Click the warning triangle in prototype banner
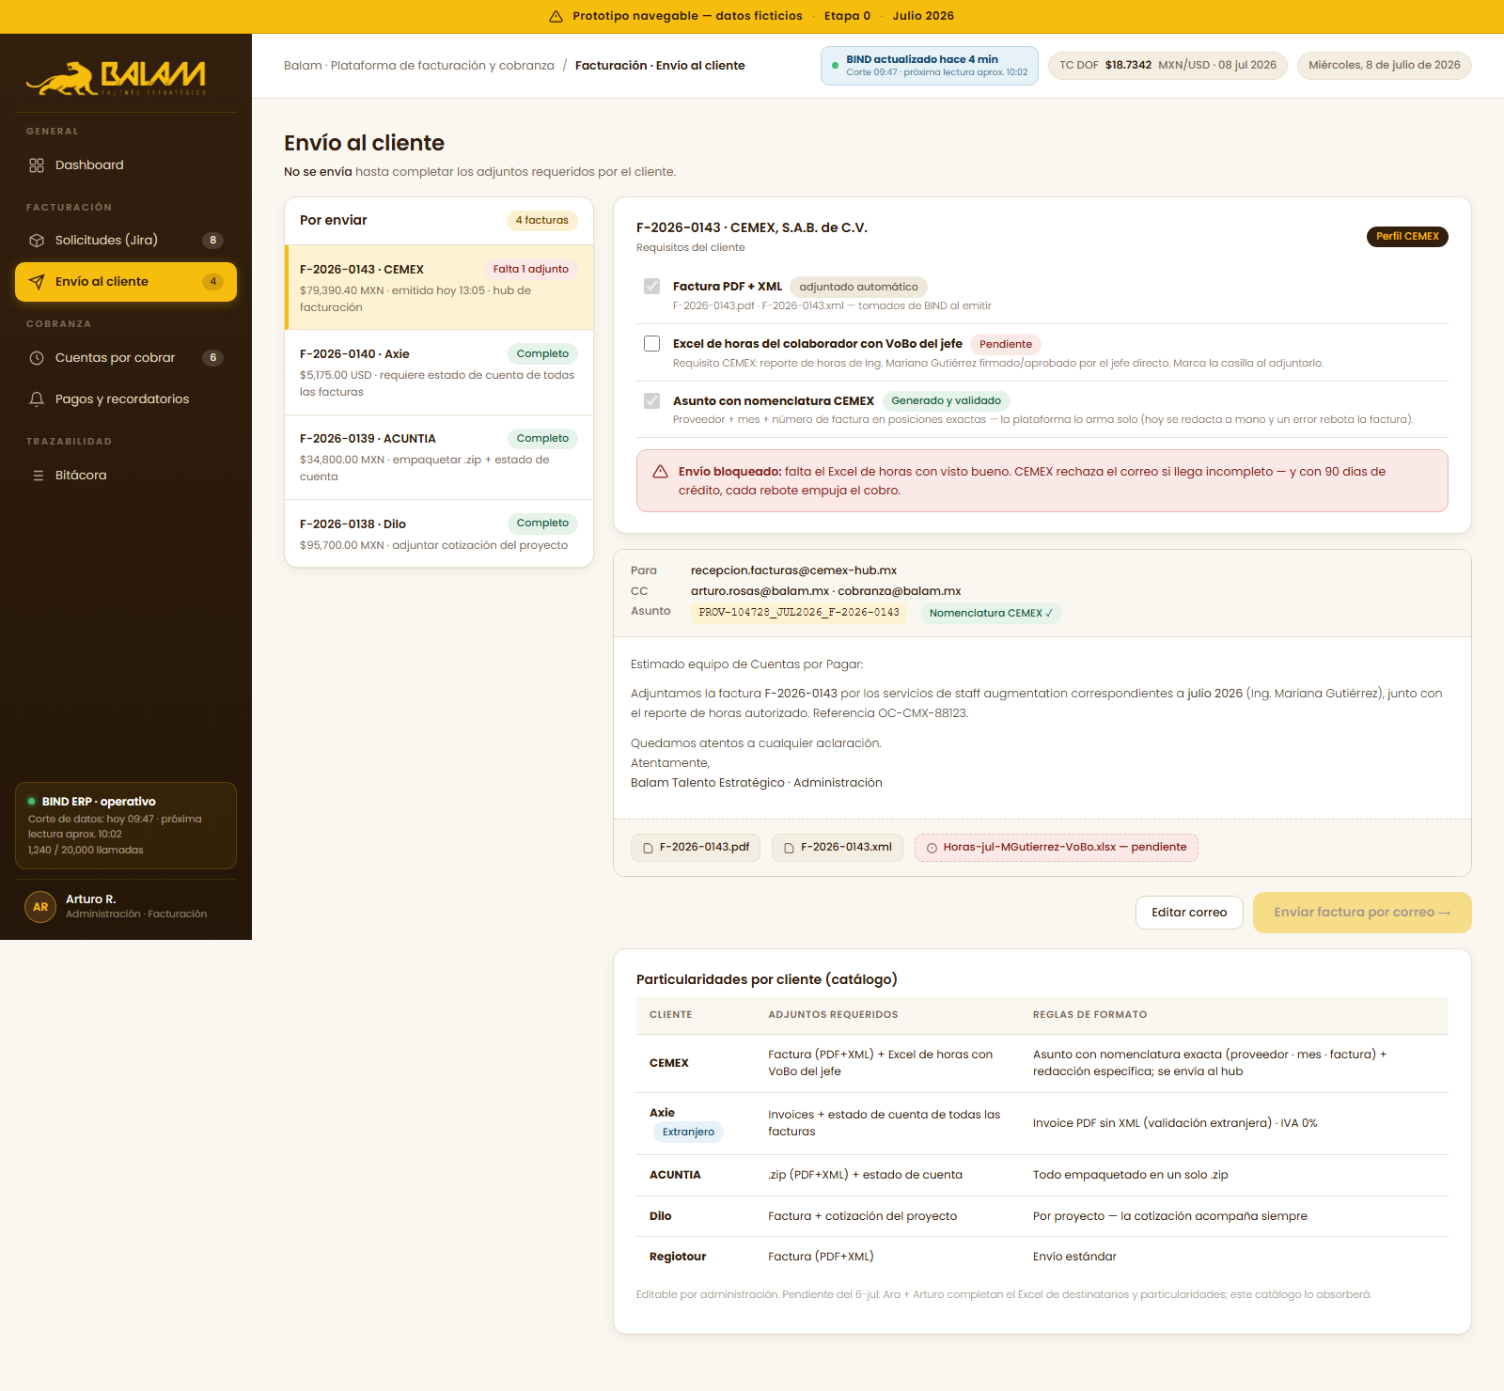 (x=556, y=16)
